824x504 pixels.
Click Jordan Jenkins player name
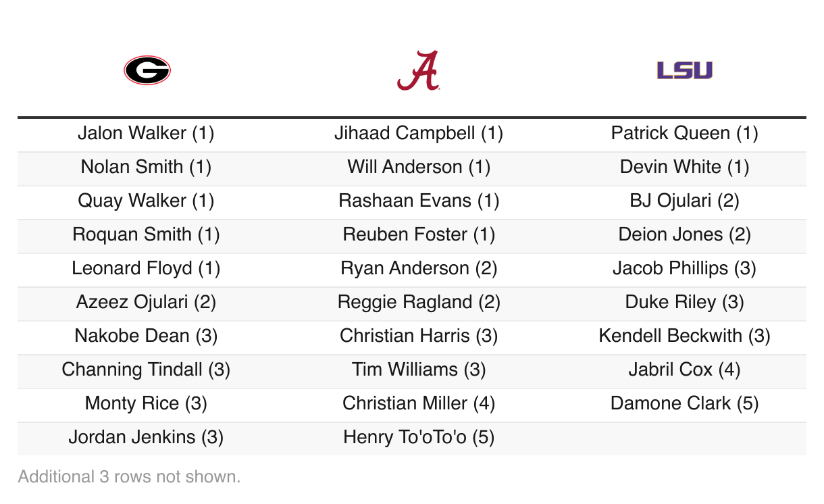coord(146,437)
